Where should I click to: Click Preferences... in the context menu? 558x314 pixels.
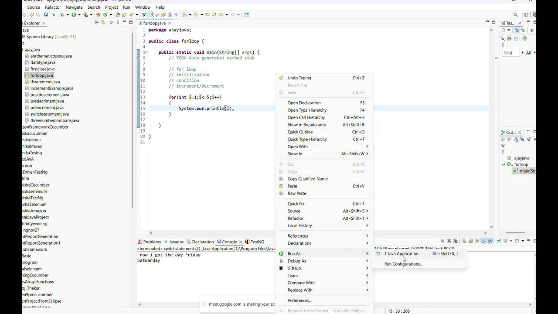click(325, 300)
